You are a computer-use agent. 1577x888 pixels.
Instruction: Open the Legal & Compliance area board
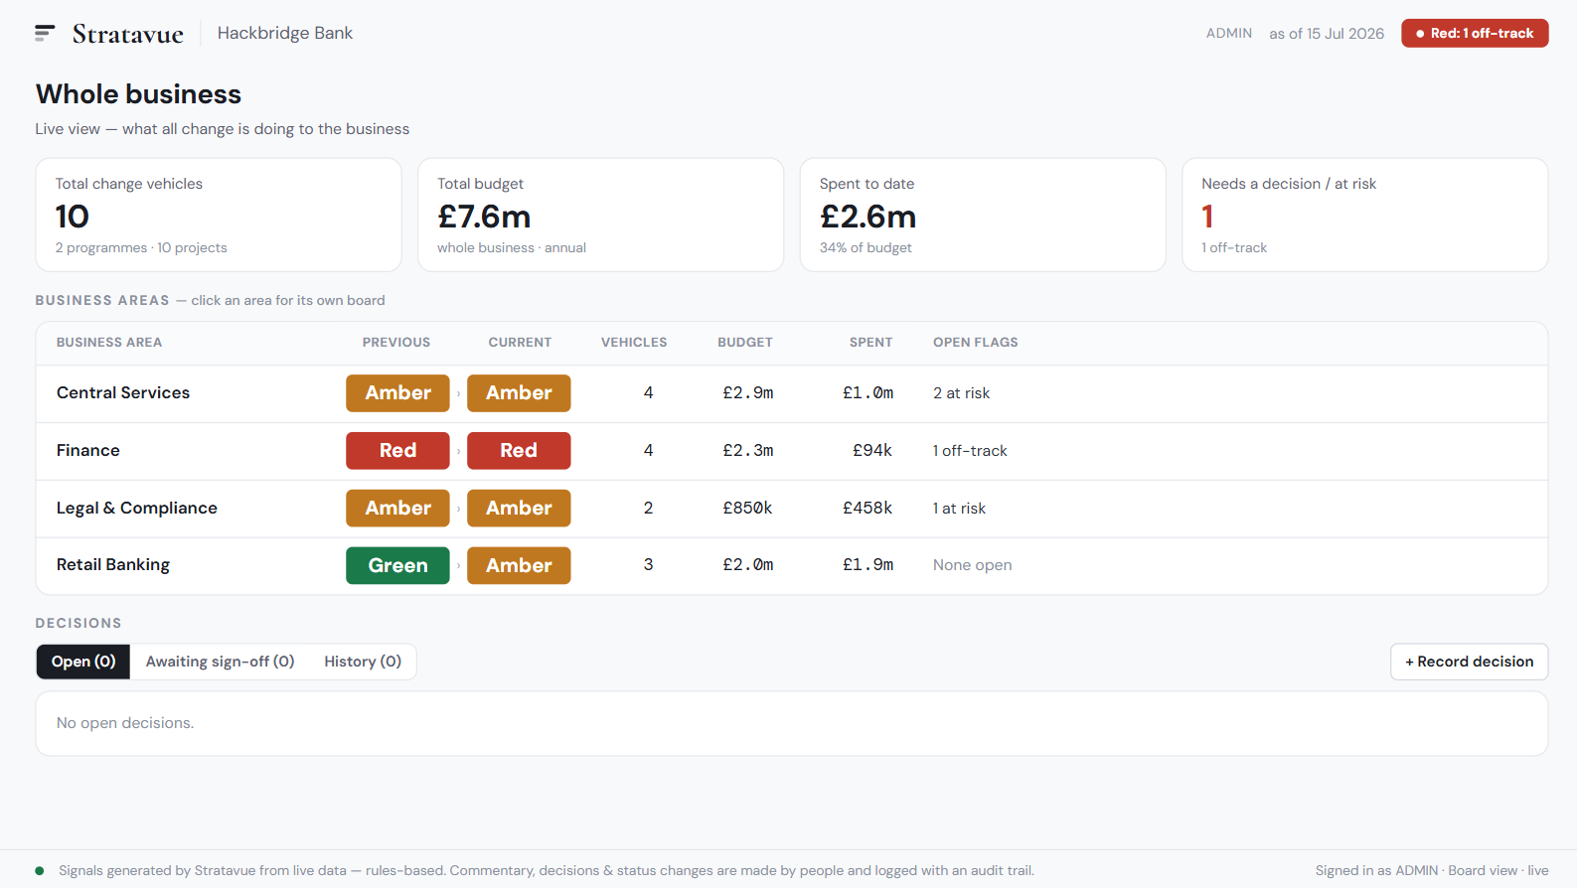click(x=792, y=509)
